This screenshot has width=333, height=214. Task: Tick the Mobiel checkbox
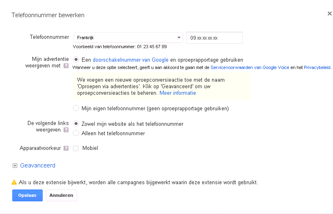75,148
